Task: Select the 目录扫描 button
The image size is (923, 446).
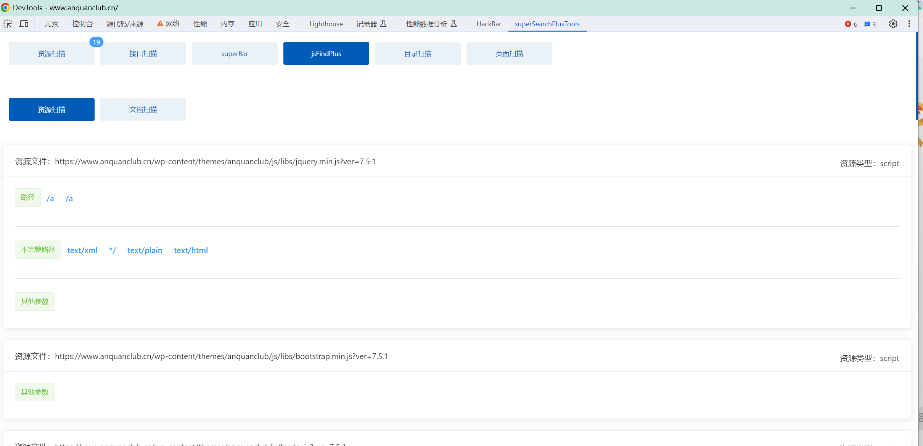Action: tap(418, 53)
